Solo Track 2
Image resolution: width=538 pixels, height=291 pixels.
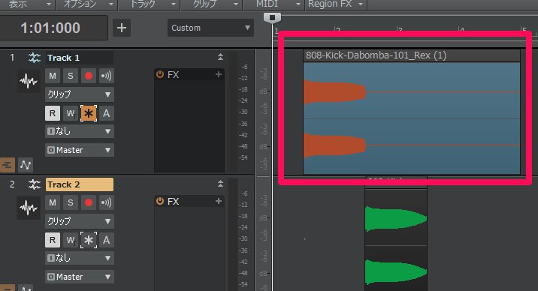pos(71,202)
